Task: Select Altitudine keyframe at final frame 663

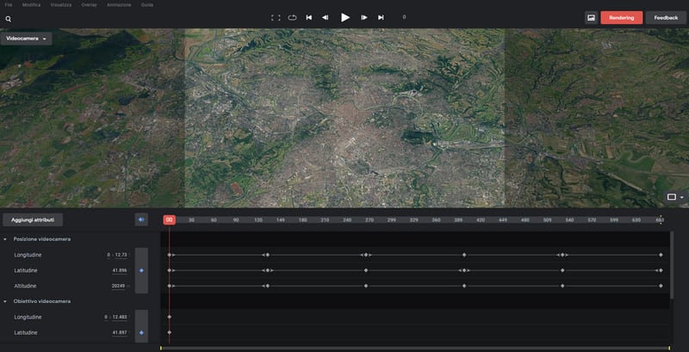Action: [x=661, y=287]
